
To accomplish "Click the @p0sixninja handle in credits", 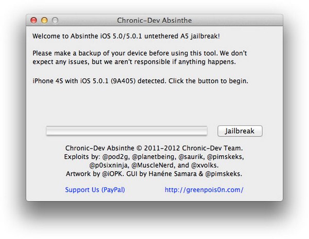I will point(109,165).
